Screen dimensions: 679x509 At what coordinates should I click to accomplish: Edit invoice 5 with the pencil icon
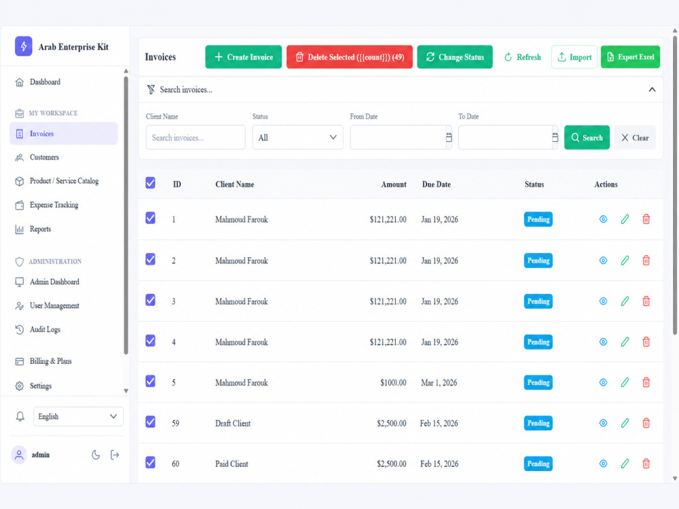click(625, 383)
